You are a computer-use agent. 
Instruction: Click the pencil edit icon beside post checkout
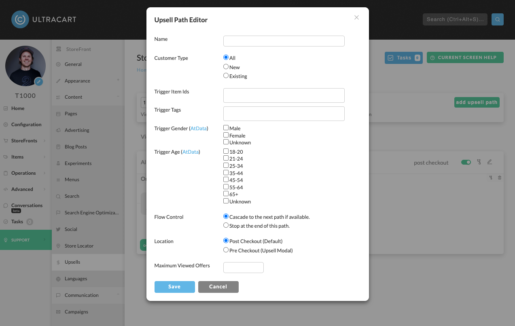[490, 162]
